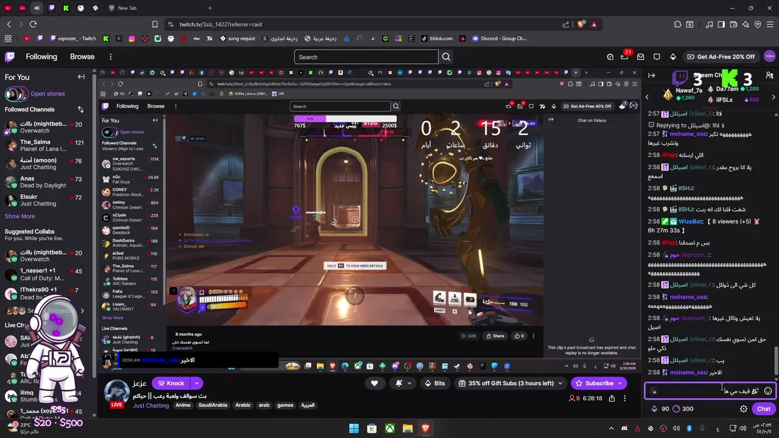Expand the Knock button dropdown arrow

(x=197, y=383)
